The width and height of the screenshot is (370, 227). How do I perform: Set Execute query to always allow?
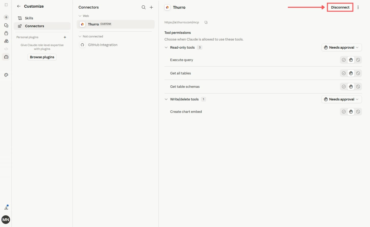click(344, 60)
